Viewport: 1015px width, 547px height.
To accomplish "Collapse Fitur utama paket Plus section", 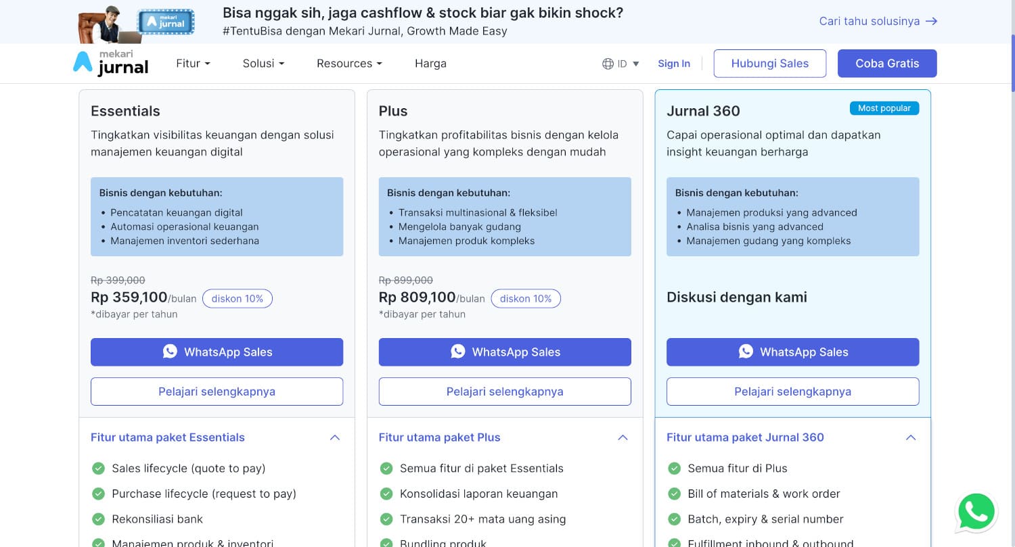I will point(623,437).
